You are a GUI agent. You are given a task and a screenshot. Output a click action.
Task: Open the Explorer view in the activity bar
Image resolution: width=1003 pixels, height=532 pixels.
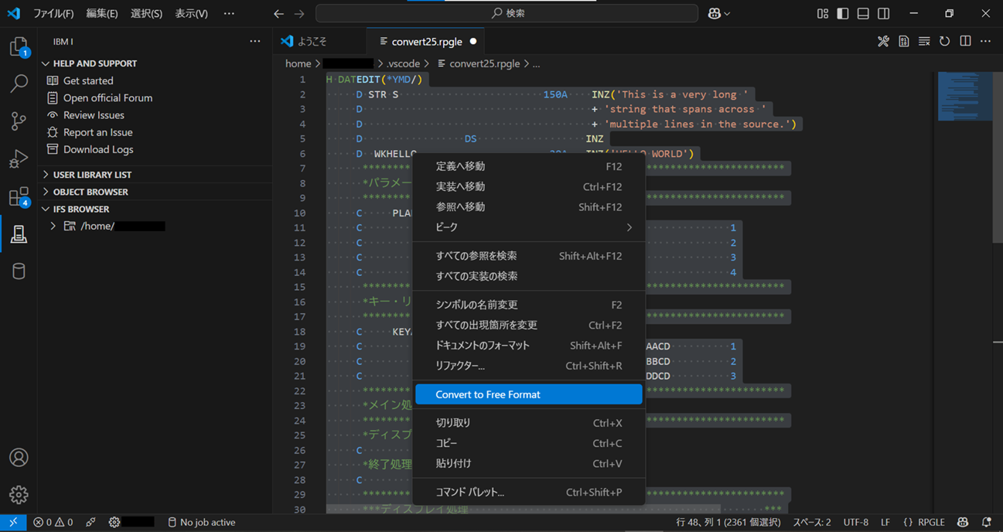pyautogui.click(x=19, y=47)
